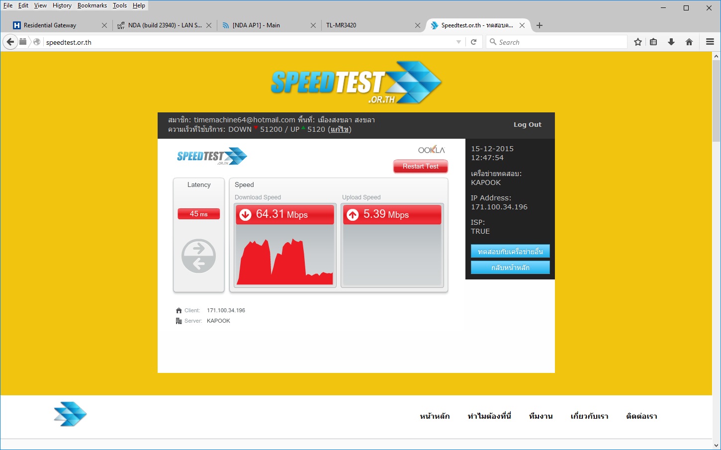The image size is (721, 450).
Task: Click the 5.39 Mbps upload value
Action: pyautogui.click(x=386, y=214)
